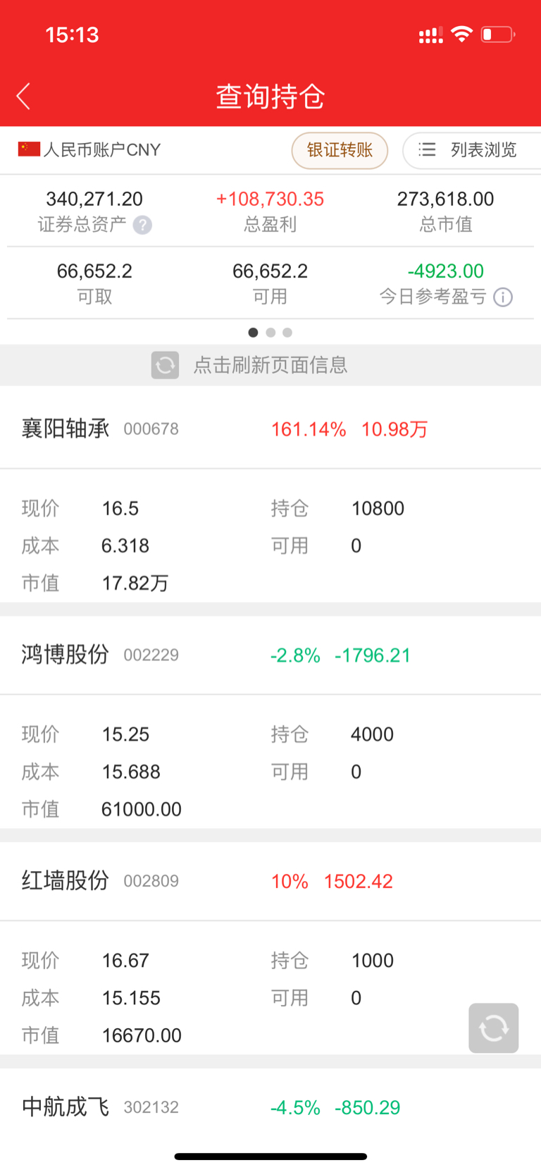
Task: Tap profit amount 1502.42
Action: [358, 882]
